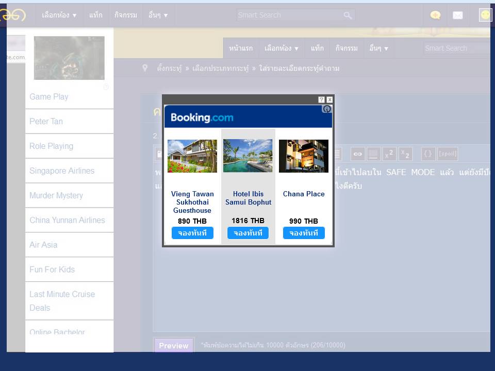Open the Hotel Ibis Samui Bophut title link
Viewport: 495px width, 371px height.
tap(248, 198)
